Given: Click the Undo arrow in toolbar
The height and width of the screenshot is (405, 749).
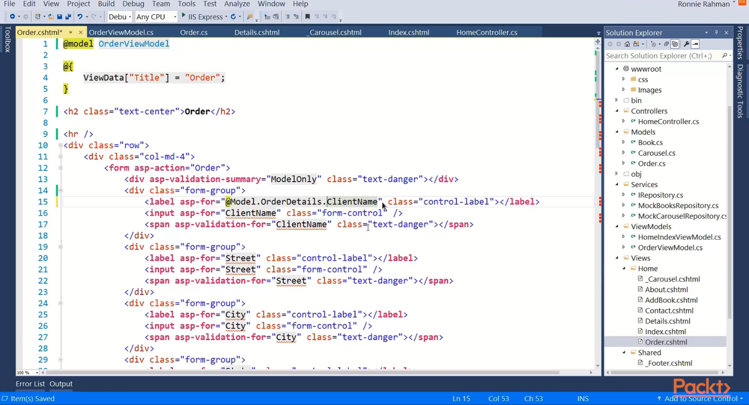Looking at the screenshot, I should pos(80,17).
